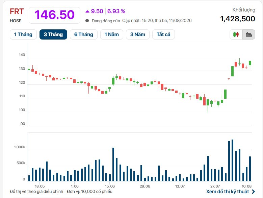
Task: Switch to candlestick chart view icon
Action: 236,34
